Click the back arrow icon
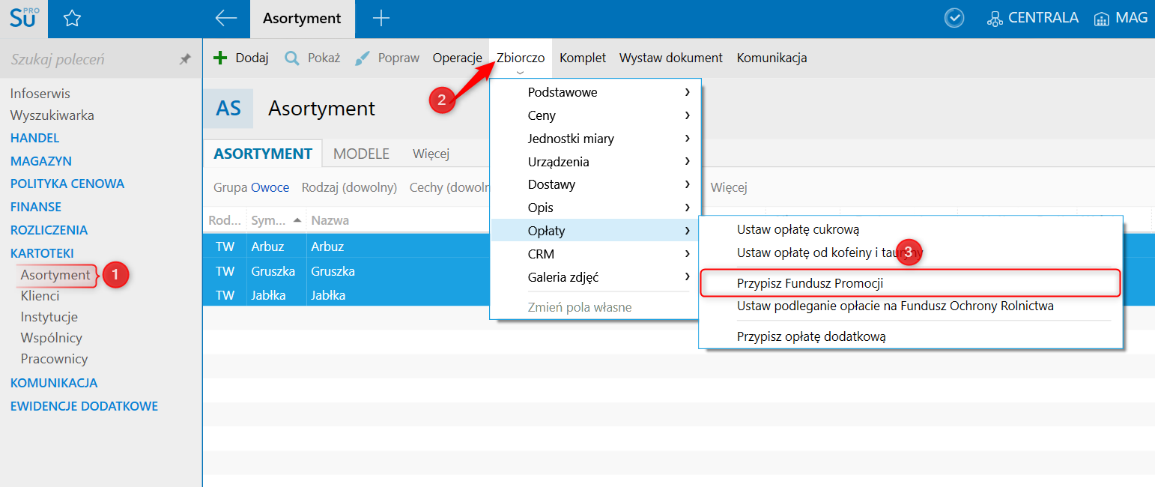The height and width of the screenshot is (487, 1155). (x=225, y=19)
